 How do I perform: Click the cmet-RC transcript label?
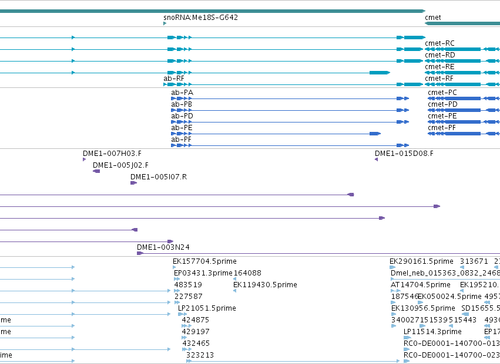click(x=439, y=43)
